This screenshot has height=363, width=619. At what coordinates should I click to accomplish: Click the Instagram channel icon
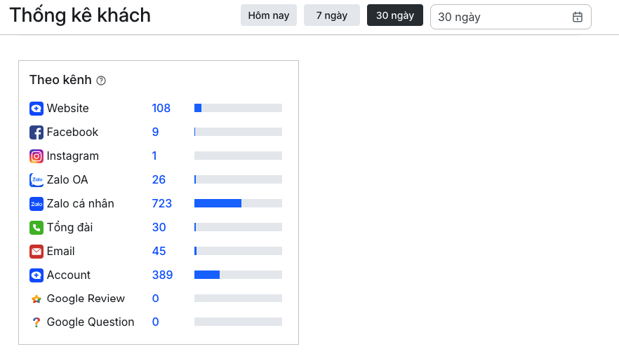point(36,156)
